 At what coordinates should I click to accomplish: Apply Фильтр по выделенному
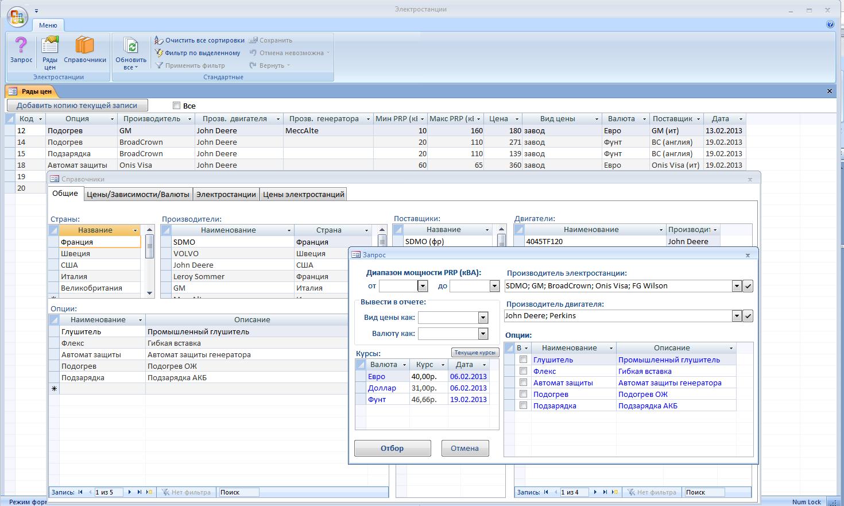pyautogui.click(x=198, y=53)
